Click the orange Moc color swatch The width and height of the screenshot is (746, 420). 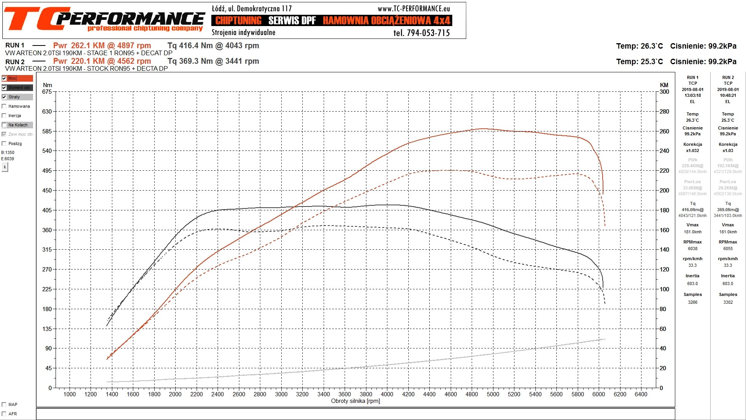(24, 78)
